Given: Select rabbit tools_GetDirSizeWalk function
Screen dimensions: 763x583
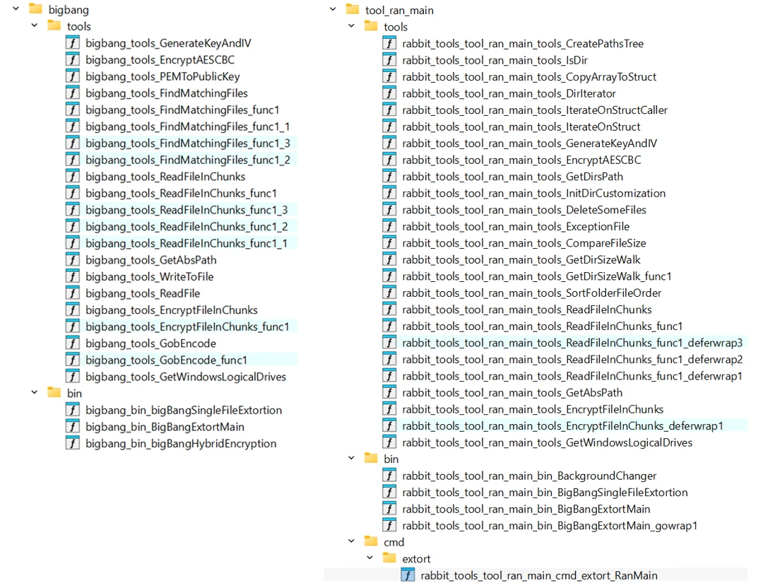Looking at the screenshot, I should 521,260.
